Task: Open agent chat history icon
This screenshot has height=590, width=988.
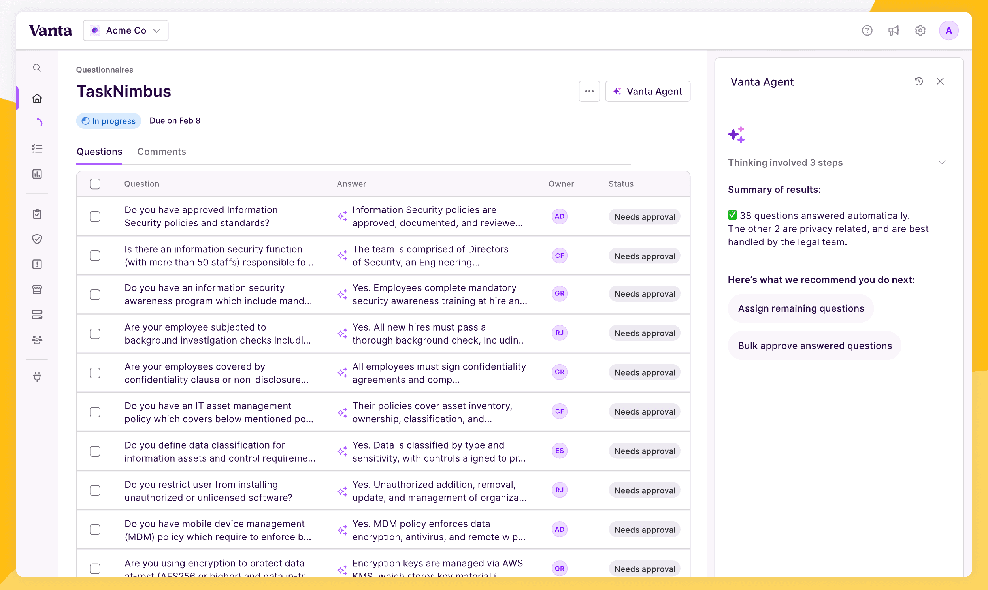Action: 918,81
